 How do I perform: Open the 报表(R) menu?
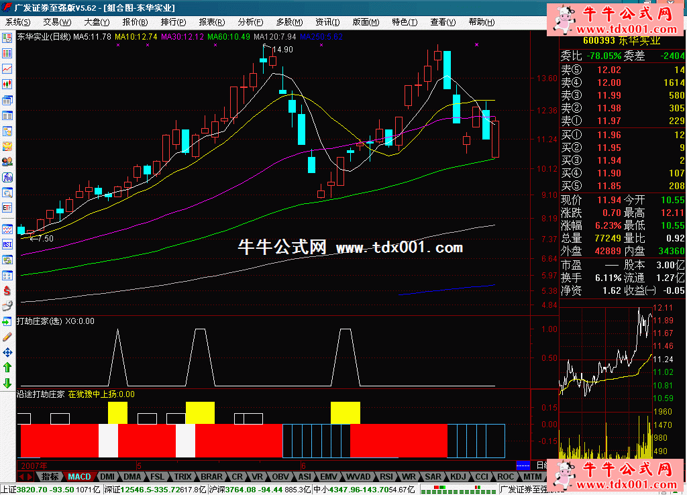211,22
